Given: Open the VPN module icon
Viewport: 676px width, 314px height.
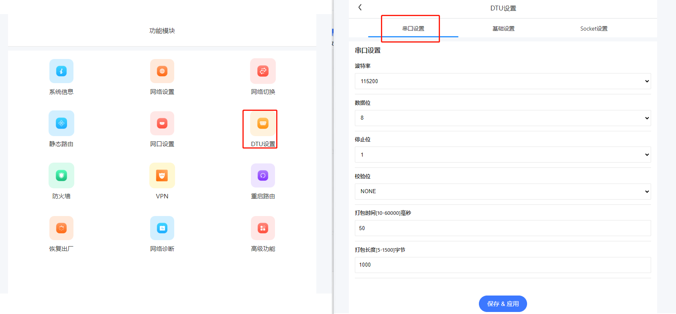Looking at the screenshot, I should coord(162,175).
